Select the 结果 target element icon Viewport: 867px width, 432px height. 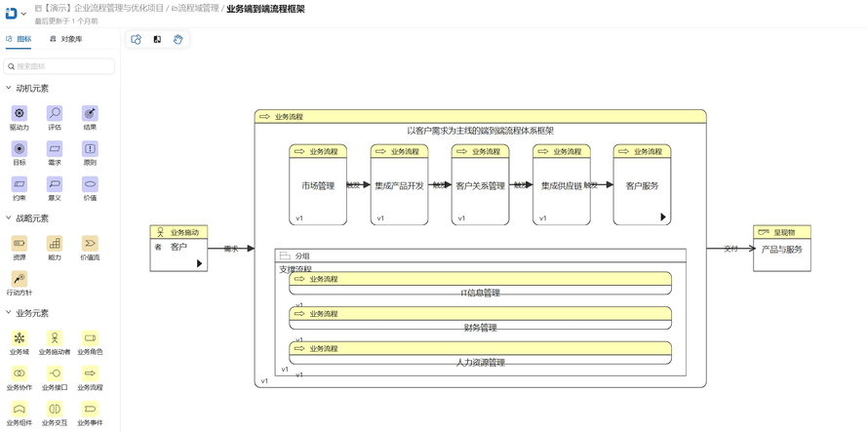90,114
